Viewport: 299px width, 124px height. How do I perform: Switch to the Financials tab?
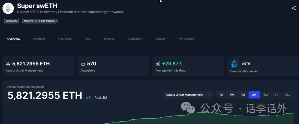(65, 39)
